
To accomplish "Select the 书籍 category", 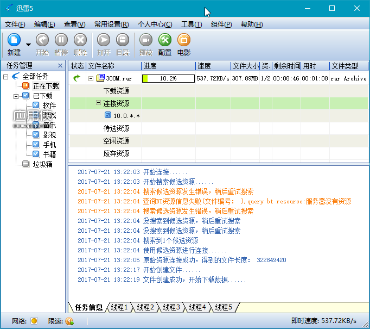I will (49, 154).
